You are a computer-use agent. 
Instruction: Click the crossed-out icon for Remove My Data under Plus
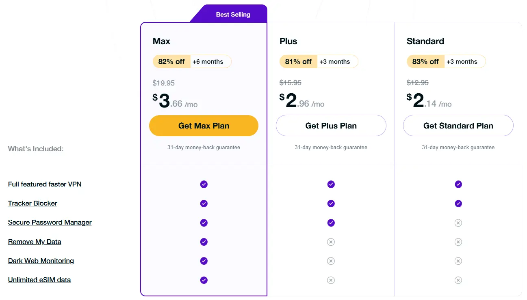click(331, 242)
